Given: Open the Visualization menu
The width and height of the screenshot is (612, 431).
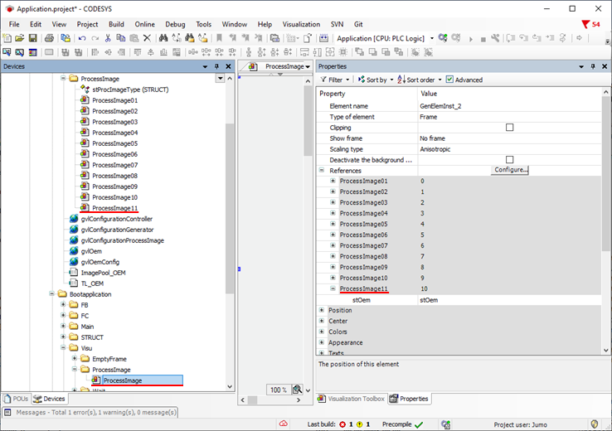Looking at the screenshot, I should tap(301, 24).
